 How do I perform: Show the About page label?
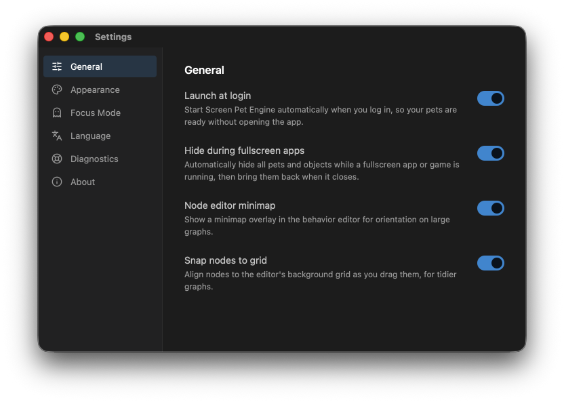click(83, 182)
